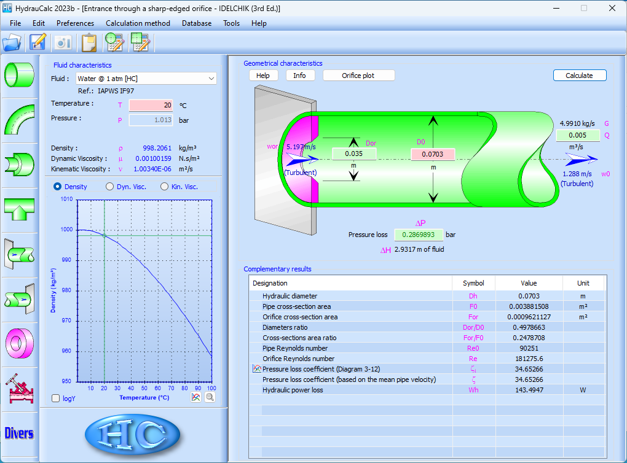Open the Calculation method menu

coord(138,23)
